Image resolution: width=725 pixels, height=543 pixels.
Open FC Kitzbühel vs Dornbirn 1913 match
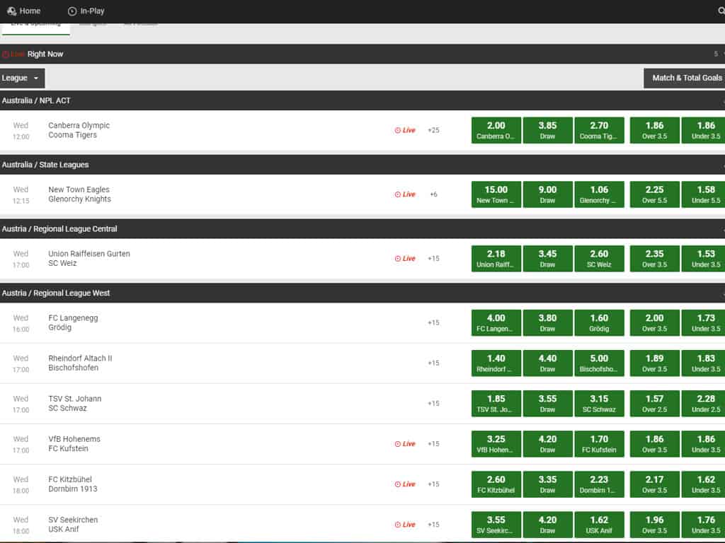(x=73, y=484)
